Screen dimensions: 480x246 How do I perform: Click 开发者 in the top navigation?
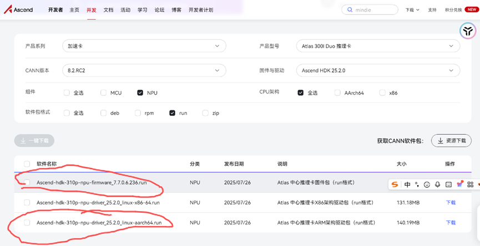click(55, 10)
